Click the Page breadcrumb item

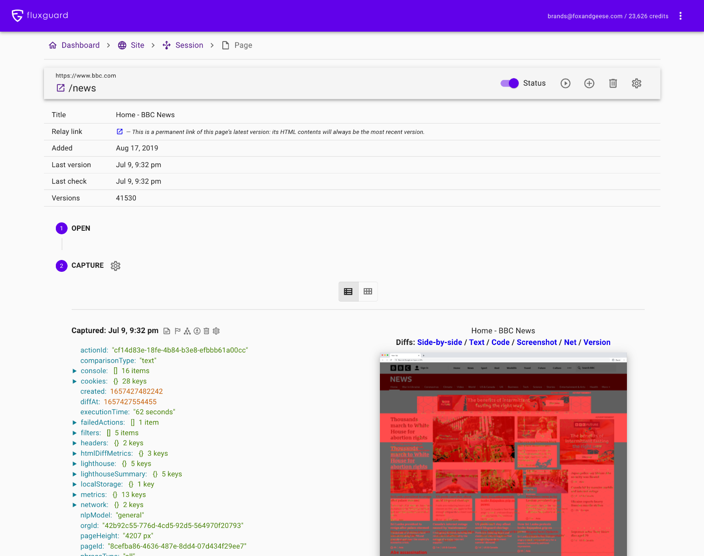click(243, 45)
